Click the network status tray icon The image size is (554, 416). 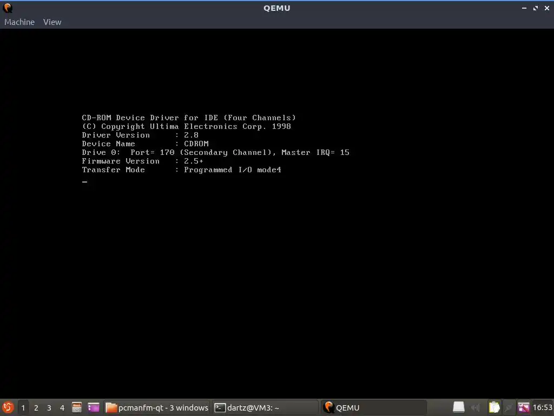point(509,407)
